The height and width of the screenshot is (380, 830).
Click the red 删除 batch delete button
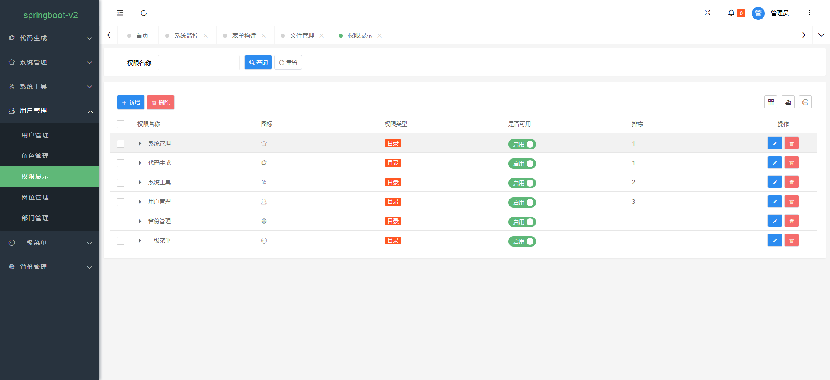(160, 102)
